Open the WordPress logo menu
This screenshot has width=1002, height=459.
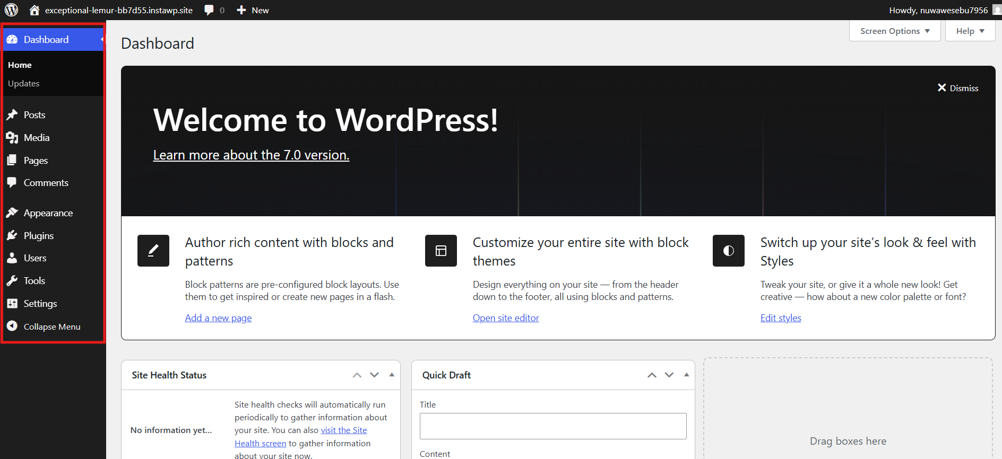pyautogui.click(x=12, y=10)
